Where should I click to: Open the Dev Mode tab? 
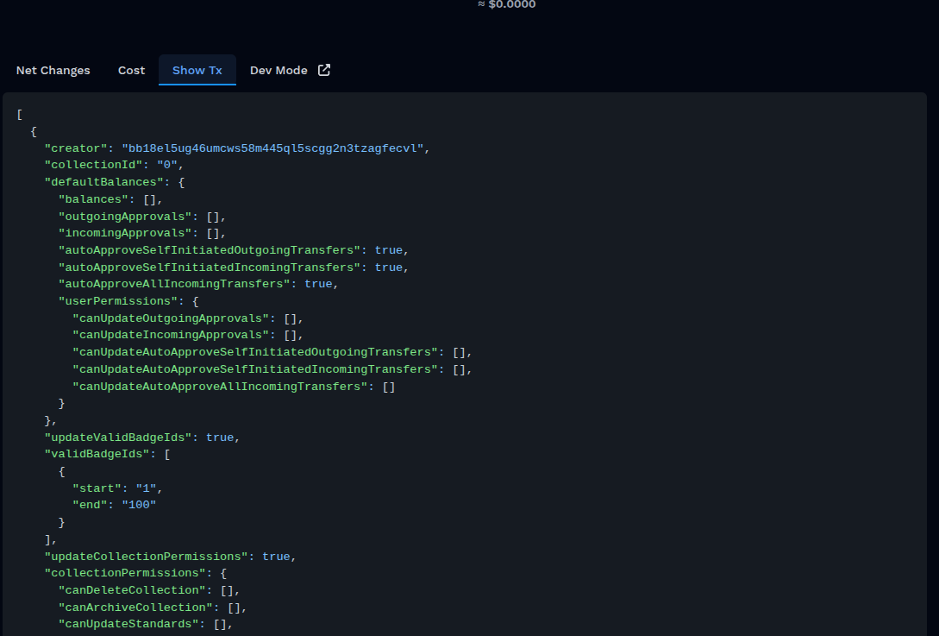pyautogui.click(x=279, y=71)
